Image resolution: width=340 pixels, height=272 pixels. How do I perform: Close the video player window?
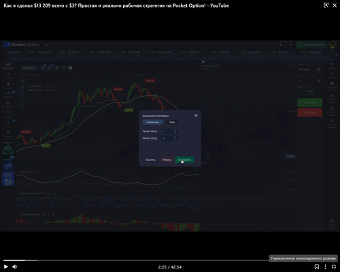pos(335,5)
